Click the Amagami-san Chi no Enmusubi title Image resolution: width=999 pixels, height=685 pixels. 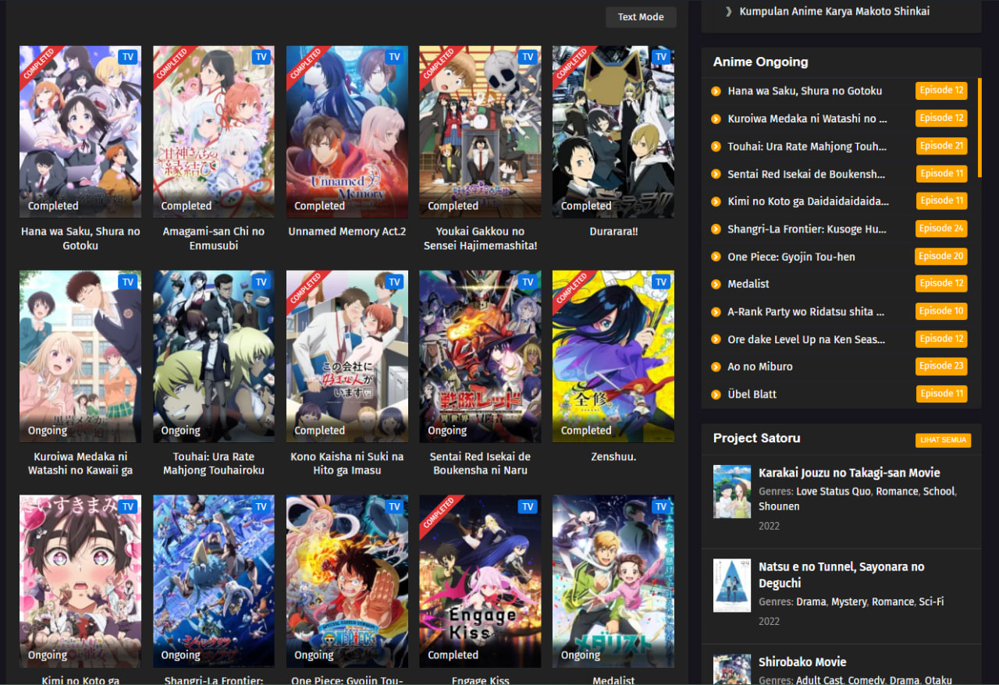coord(214,239)
